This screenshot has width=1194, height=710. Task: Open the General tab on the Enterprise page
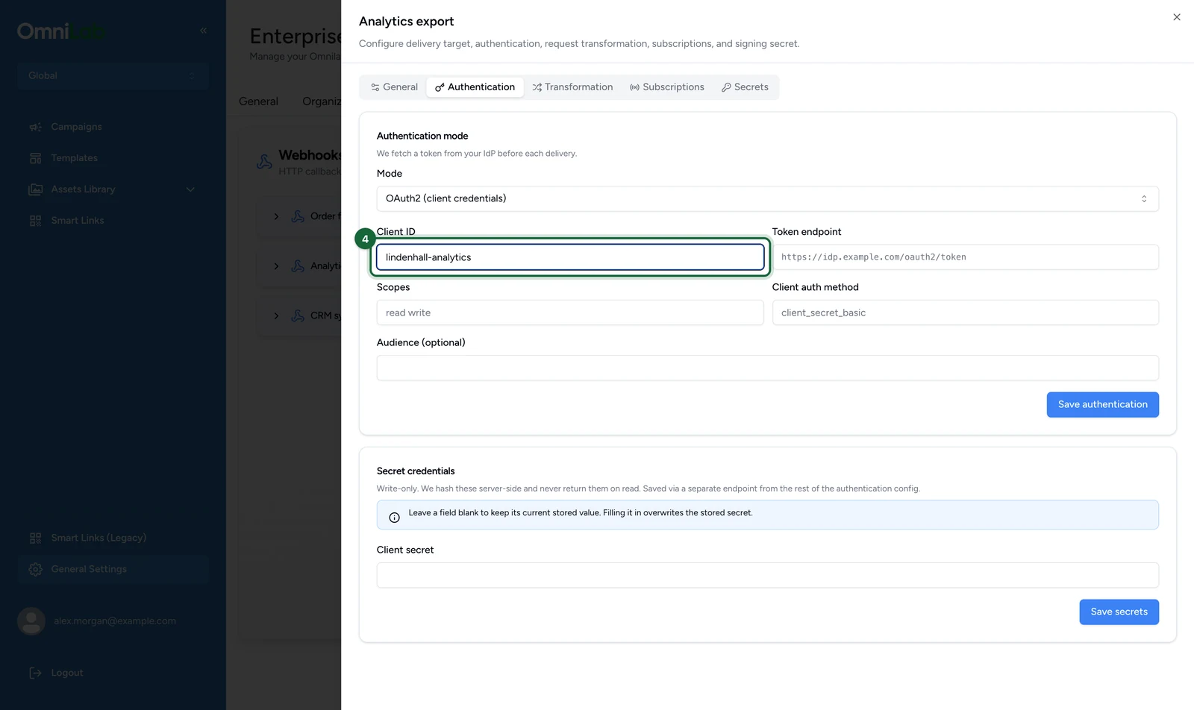[x=258, y=101]
